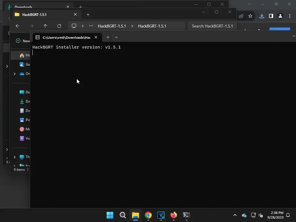The height and width of the screenshot is (222, 296).
Task: Go up one folder level in Explorer
Action: click(45, 26)
